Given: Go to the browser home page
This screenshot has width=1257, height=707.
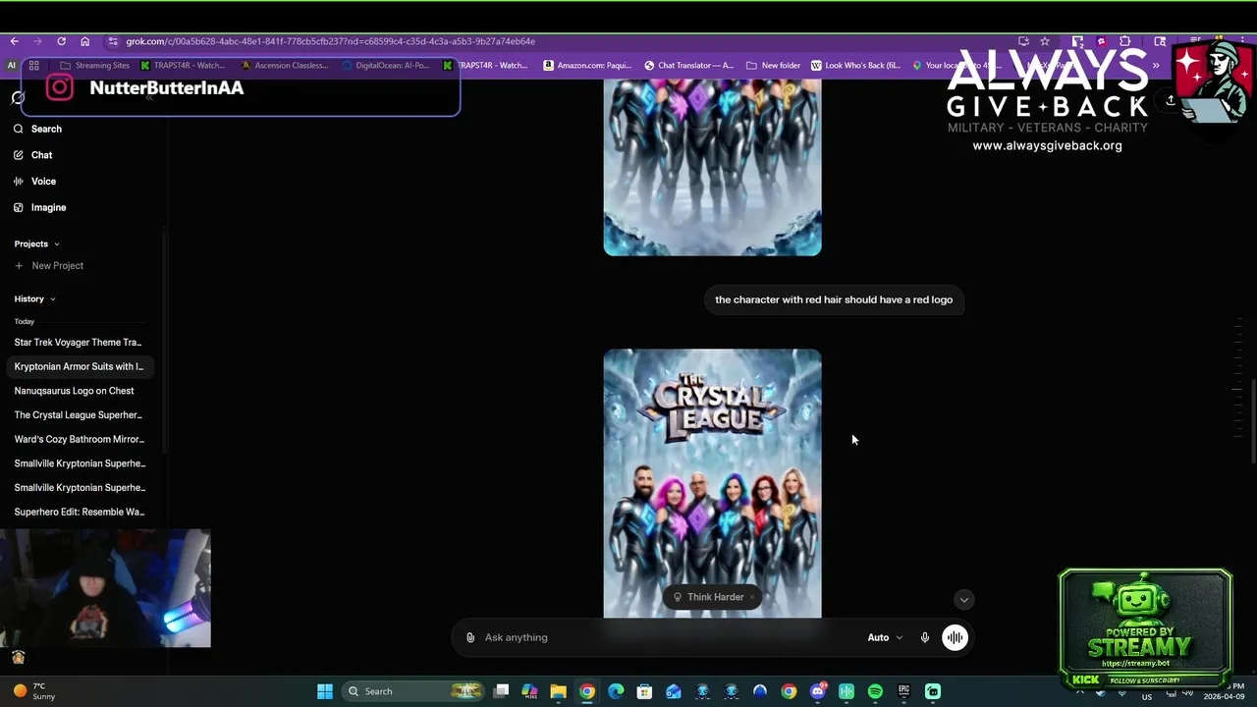Looking at the screenshot, I should point(84,41).
